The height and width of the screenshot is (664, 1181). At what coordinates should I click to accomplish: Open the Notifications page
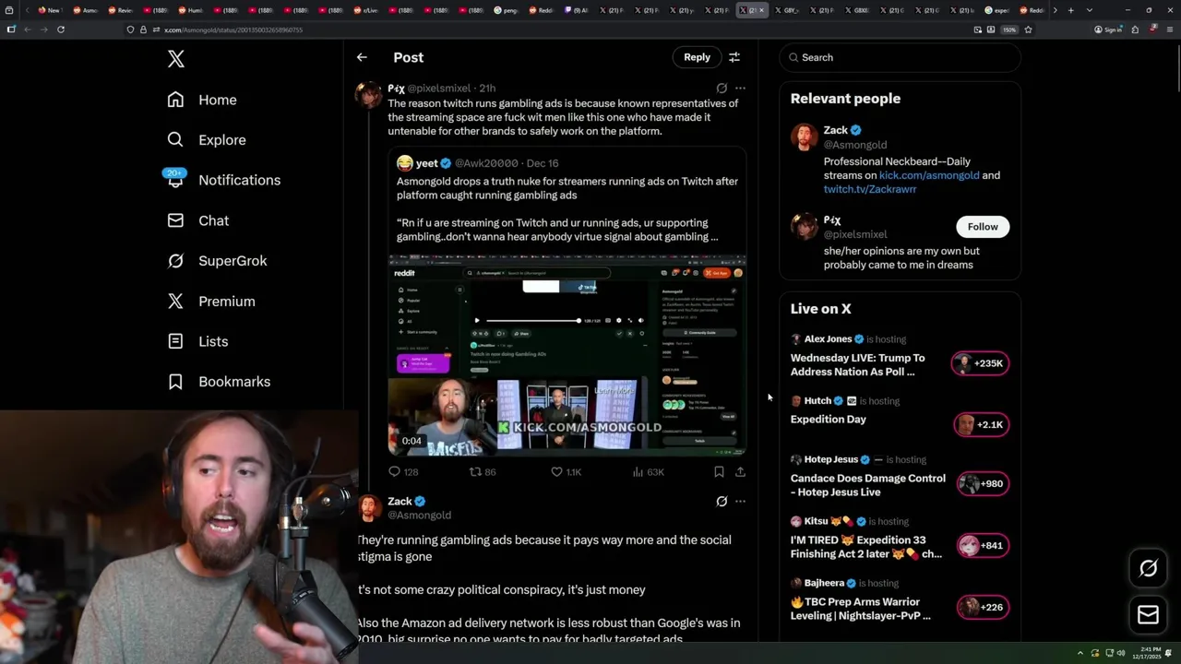point(224,180)
